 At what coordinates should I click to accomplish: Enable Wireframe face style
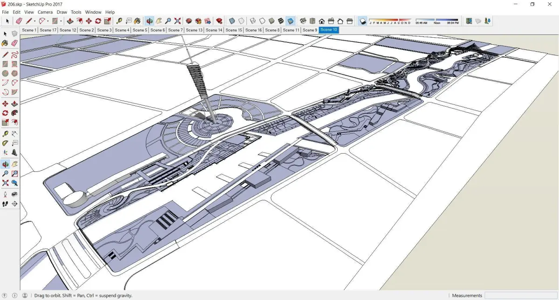[253, 21]
